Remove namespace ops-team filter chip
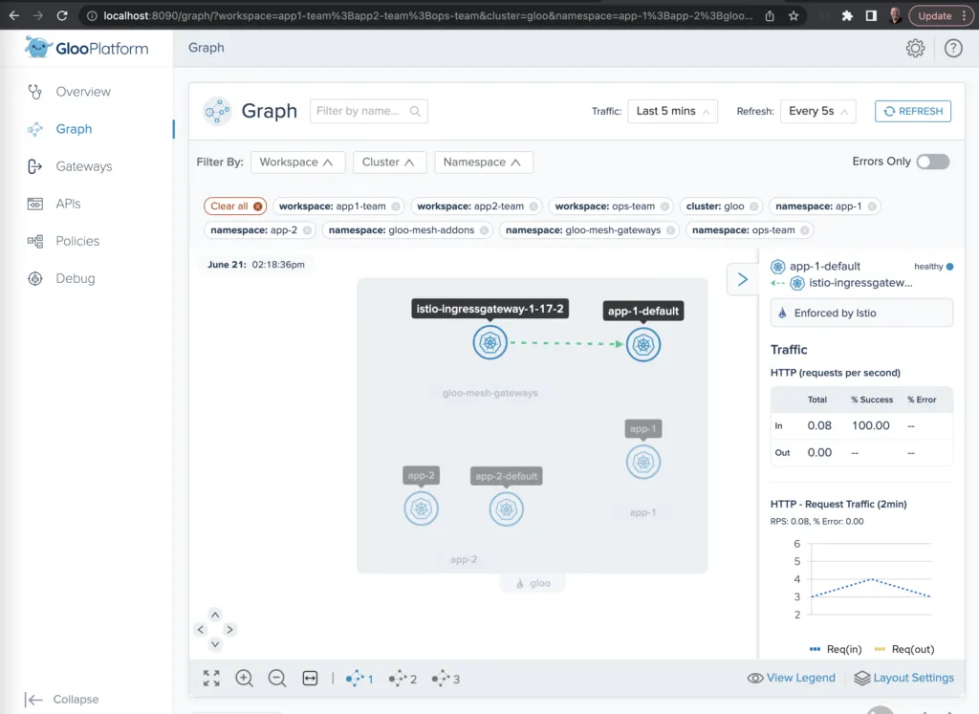Screen dimensions: 979x714 tap(805, 230)
